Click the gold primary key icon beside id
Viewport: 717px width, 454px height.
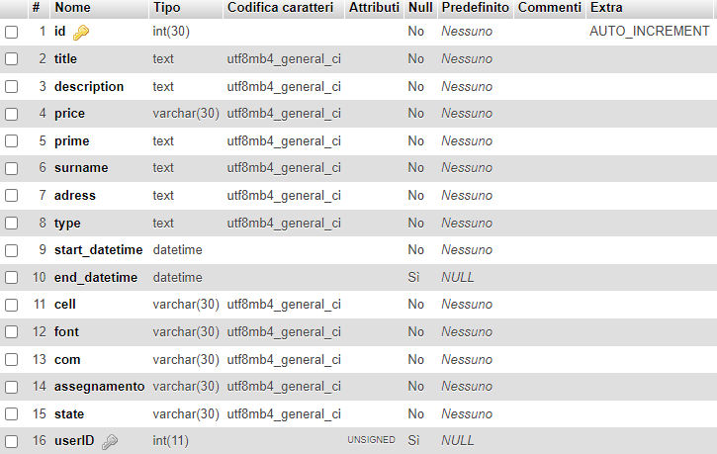coord(81,33)
